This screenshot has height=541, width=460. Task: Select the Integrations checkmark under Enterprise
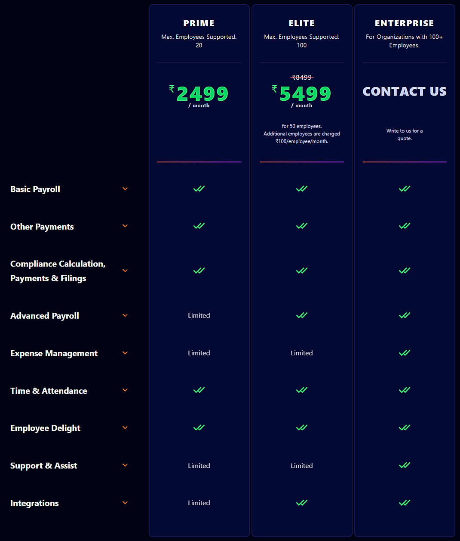404,502
